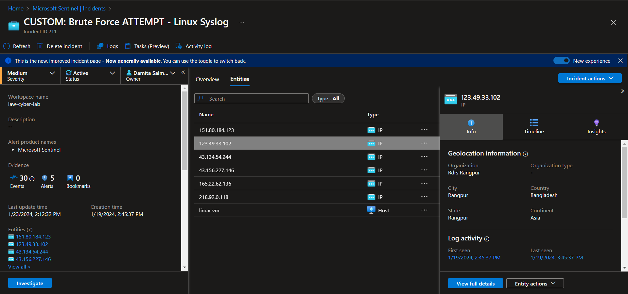Open the Medium Severity dropdown
Image resolution: width=628 pixels, height=294 pixels.
(31, 76)
